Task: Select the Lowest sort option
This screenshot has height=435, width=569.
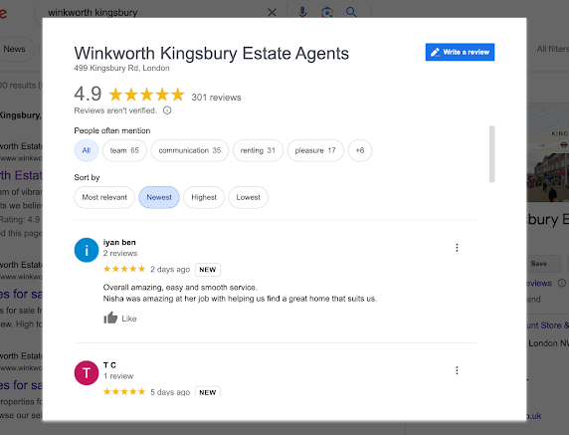Action: point(249,197)
